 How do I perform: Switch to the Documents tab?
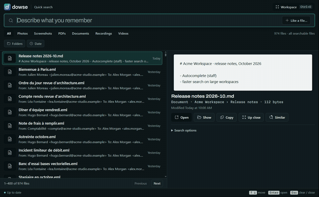[x=80, y=33]
